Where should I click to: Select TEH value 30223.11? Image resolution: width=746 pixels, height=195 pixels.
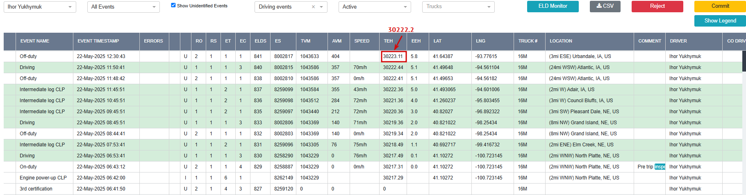[393, 56]
